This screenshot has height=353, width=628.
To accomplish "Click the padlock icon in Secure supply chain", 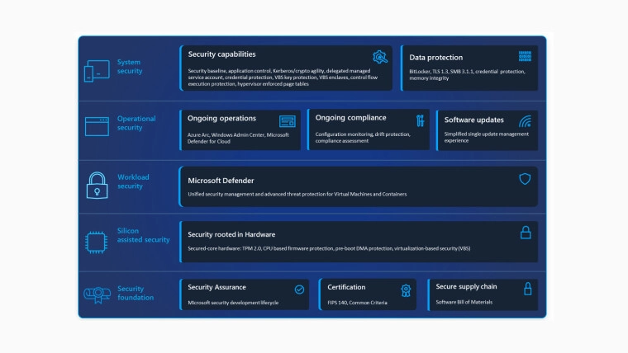I will click(x=527, y=289).
